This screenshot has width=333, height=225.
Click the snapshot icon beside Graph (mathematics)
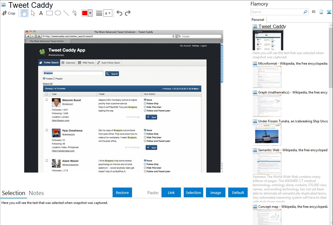tap(255, 92)
